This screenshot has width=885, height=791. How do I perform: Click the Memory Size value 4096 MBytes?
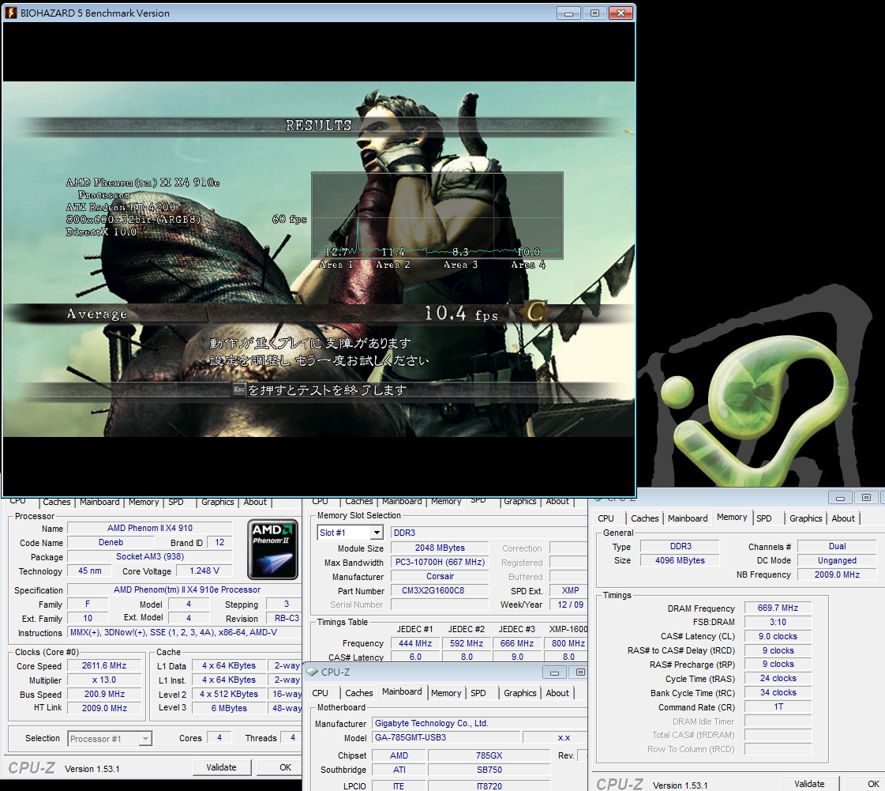680,560
